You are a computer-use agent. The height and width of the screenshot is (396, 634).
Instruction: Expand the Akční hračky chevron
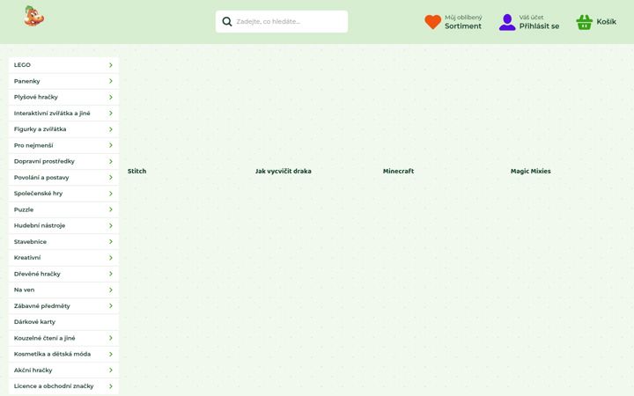[x=110, y=370]
